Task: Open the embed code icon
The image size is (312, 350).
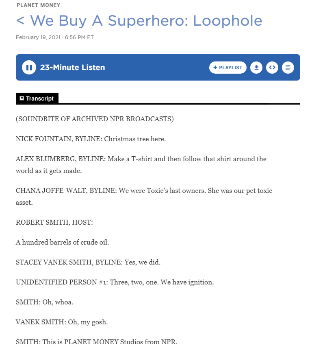Action: tap(272, 68)
